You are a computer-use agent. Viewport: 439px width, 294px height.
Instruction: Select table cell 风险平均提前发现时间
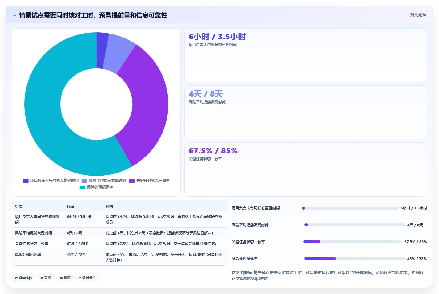click(34, 233)
